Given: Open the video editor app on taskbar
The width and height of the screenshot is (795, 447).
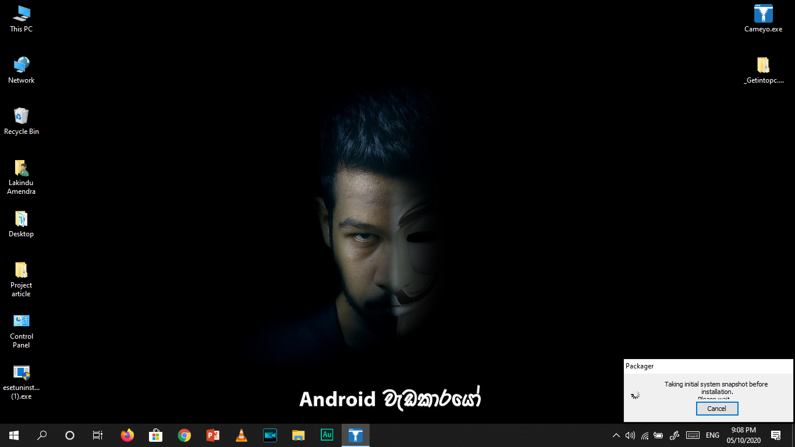Looking at the screenshot, I should point(269,435).
